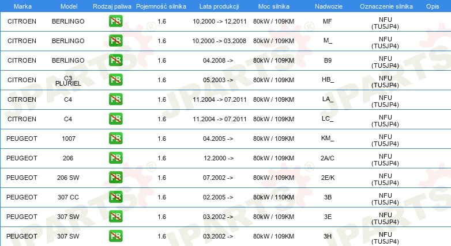This screenshot has height=246, width=451.
Task: Click the petrol fuel icon in Berlingo B9 row
Action: 115,60
